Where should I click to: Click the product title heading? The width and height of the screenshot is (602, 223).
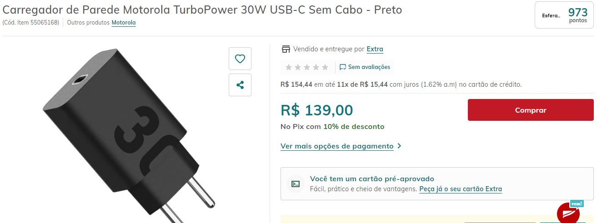(x=202, y=10)
